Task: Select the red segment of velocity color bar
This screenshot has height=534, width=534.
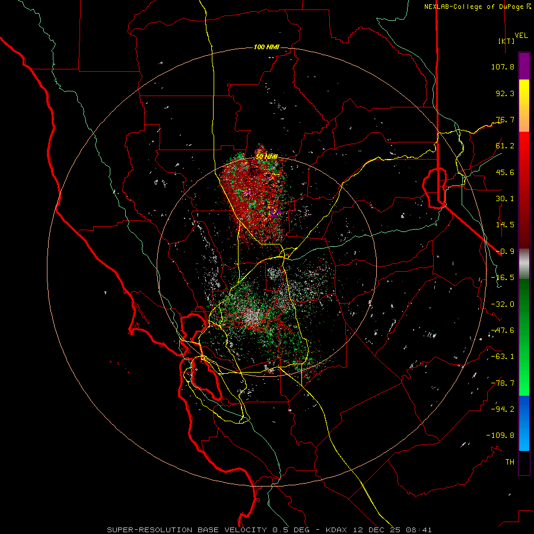Action: click(x=524, y=190)
